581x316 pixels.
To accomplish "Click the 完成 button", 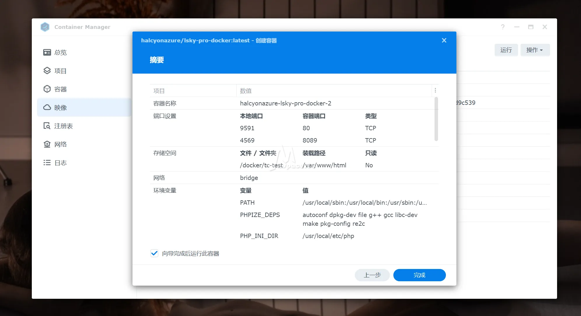I will tap(419, 275).
